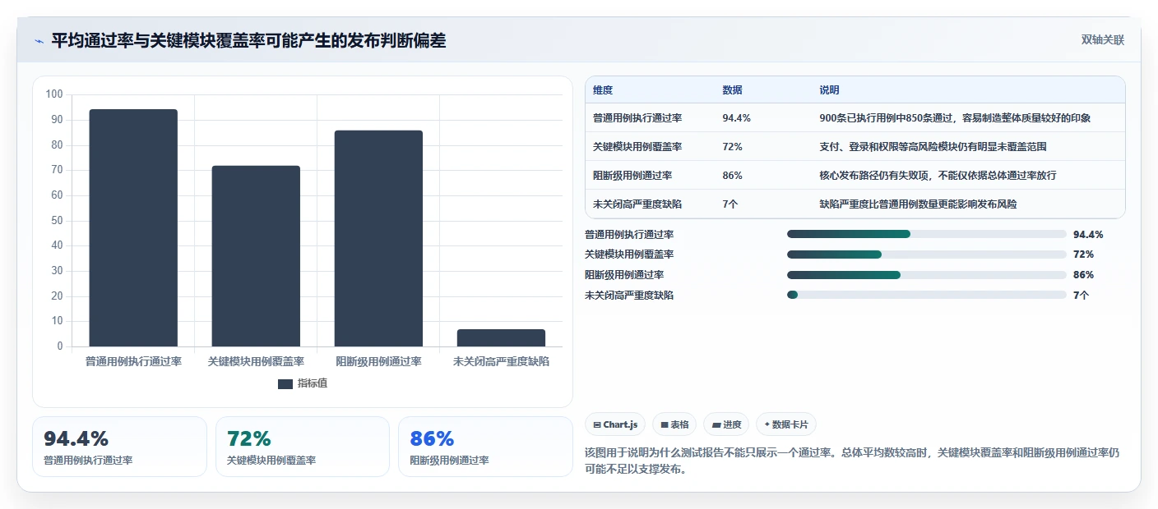Image resolution: width=1158 pixels, height=509 pixels.
Task: Click description starting 900条已执行用例中850条通过
Action: 955,118
